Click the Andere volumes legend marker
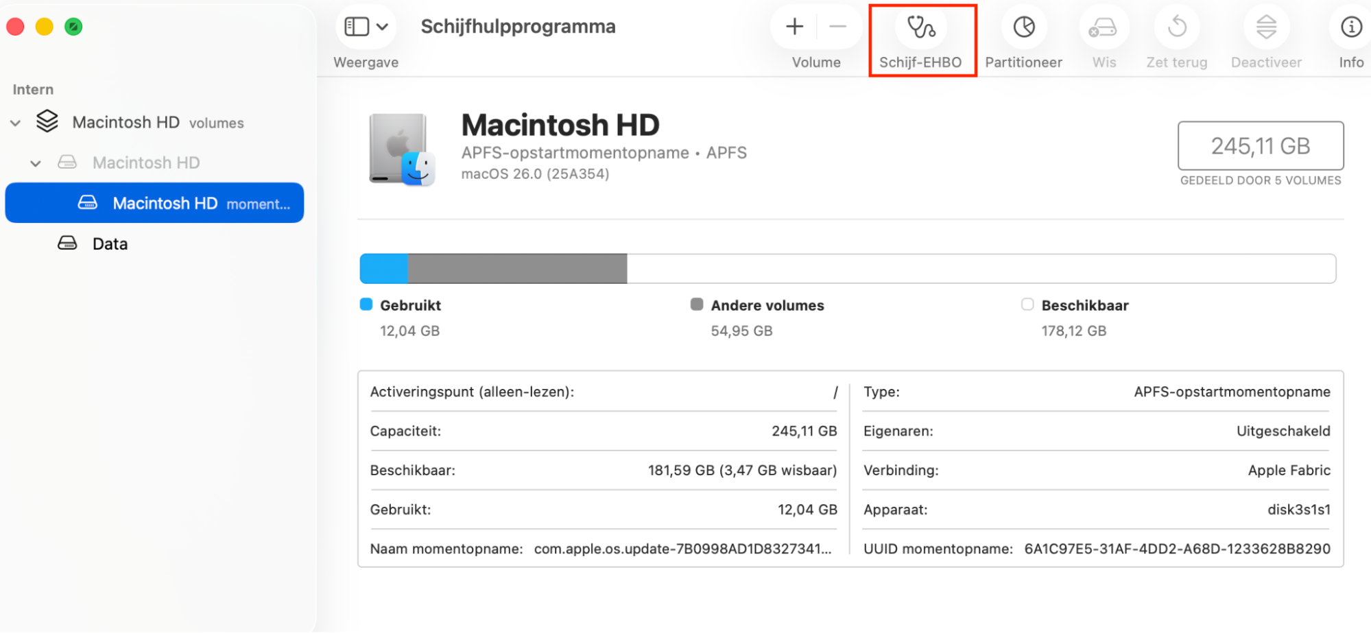This screenshot has height=633, width=1371. pyautogui.click(x=698, y=304)
